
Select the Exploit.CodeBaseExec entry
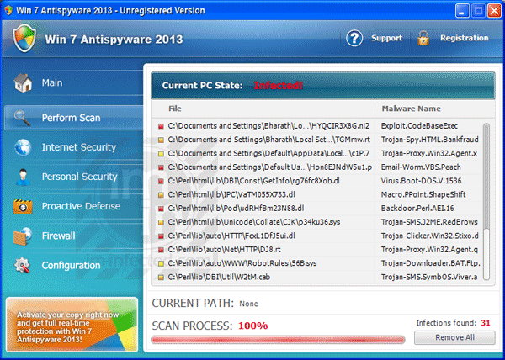419,126
